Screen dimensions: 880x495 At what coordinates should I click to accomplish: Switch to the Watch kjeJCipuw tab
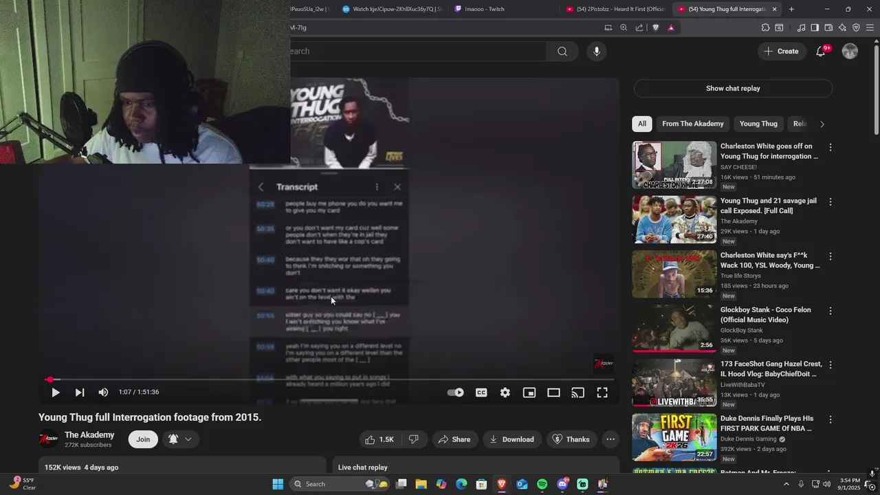(392, 9)
